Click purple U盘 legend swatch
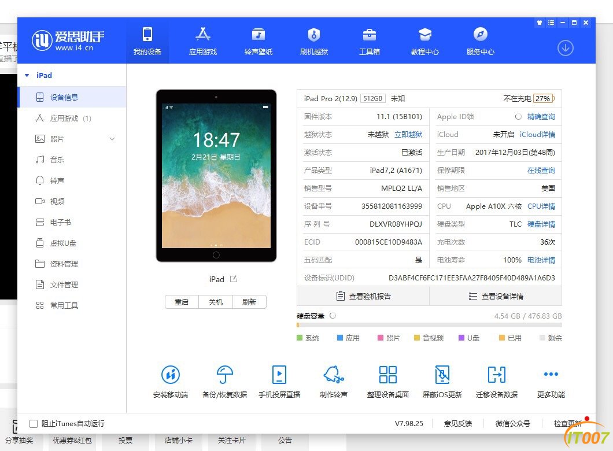 461,338
